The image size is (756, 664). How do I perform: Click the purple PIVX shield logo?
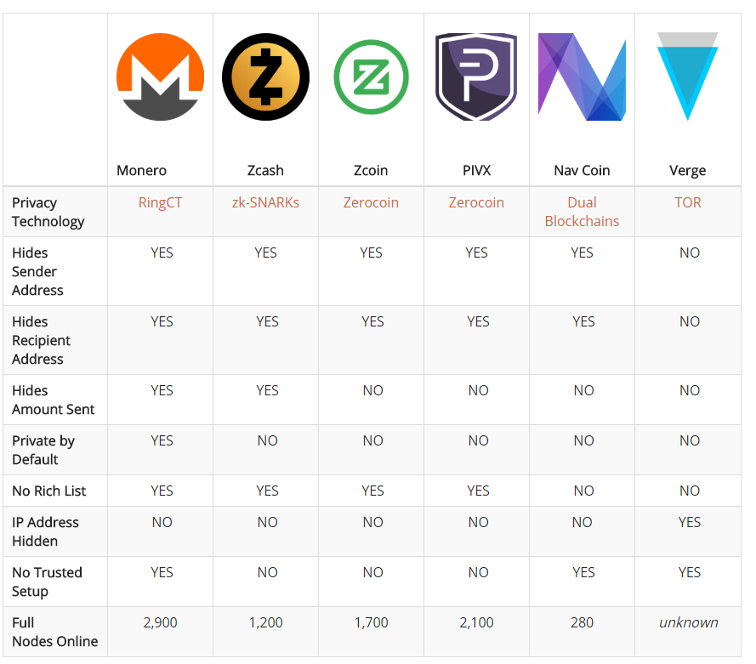coord(476,77)
